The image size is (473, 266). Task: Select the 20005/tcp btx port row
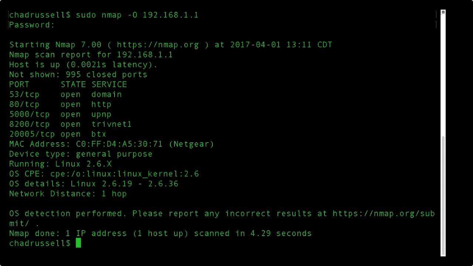(x=58, y=134)
